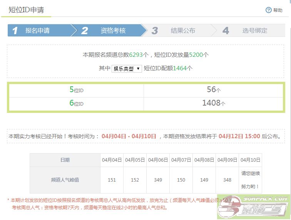
Task: Click the 频道人气峰值 row header
Action: (65, 180)
